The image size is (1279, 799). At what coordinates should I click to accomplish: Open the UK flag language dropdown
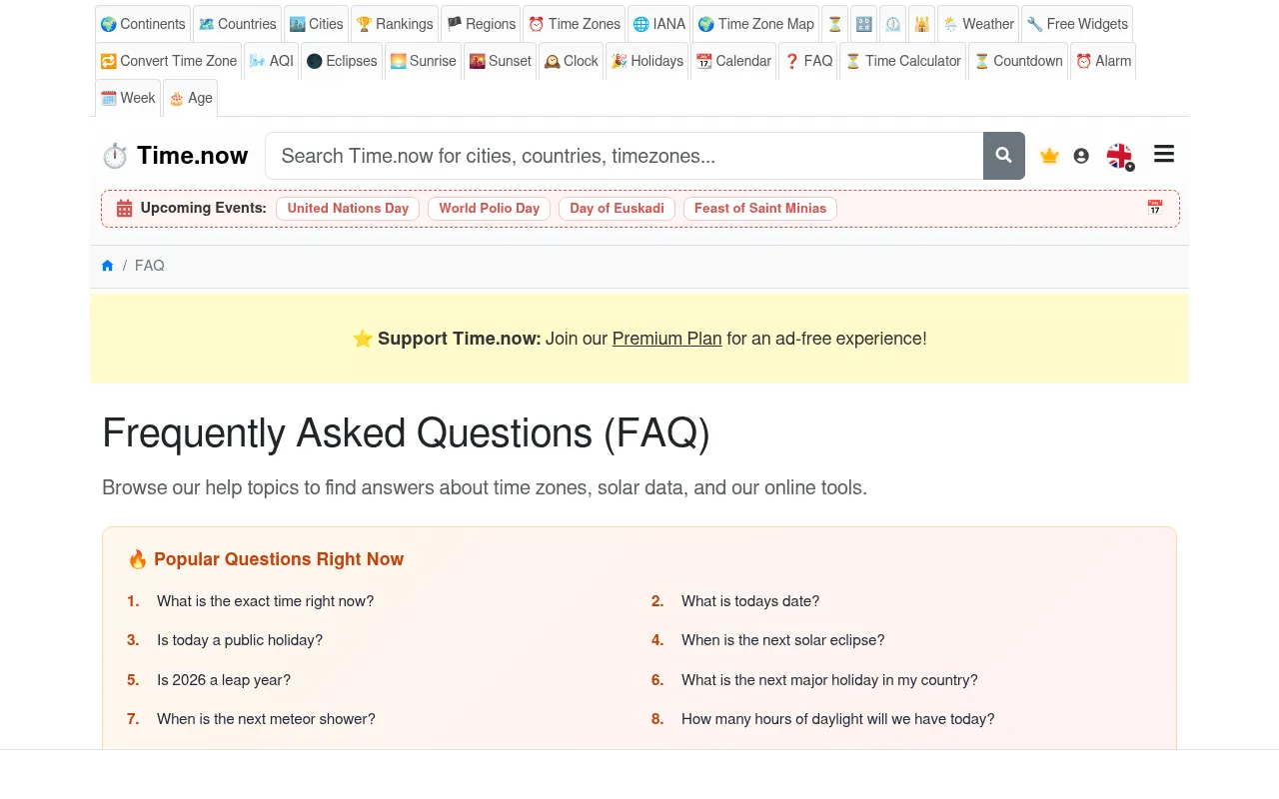[x=1120, y=156]
